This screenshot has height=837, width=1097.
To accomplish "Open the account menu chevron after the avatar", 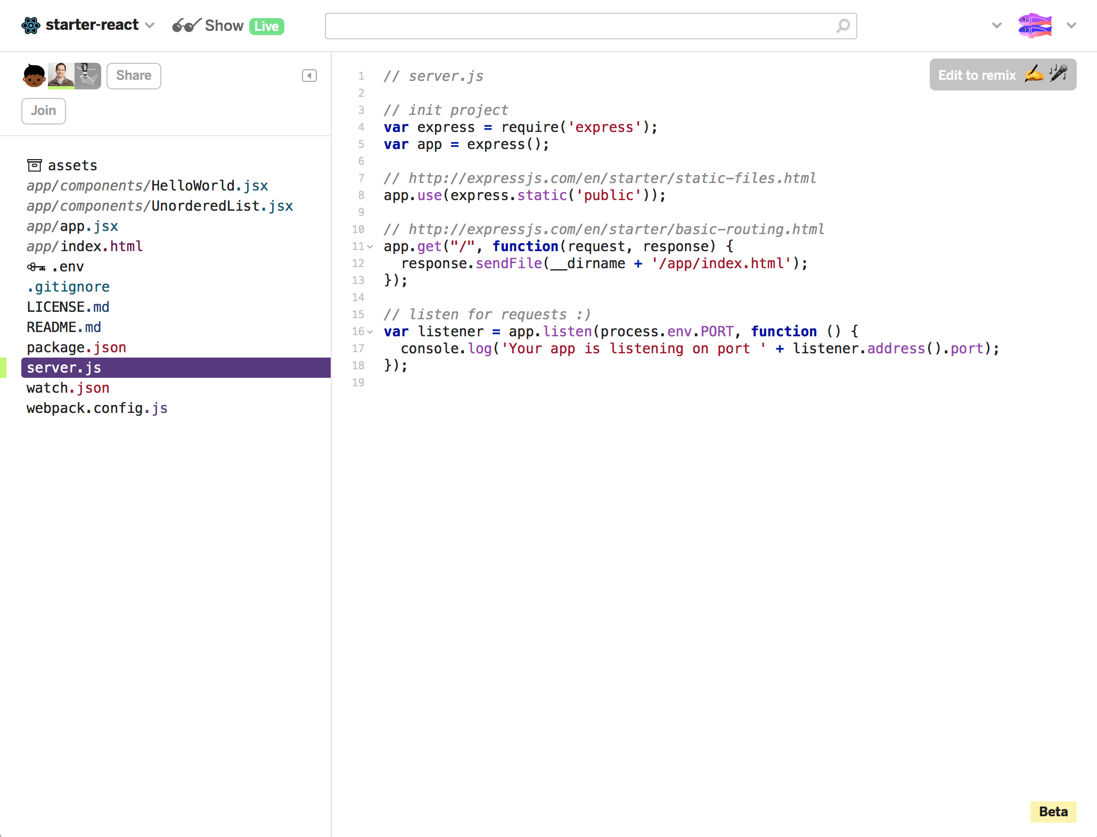I will [1071, 26].
